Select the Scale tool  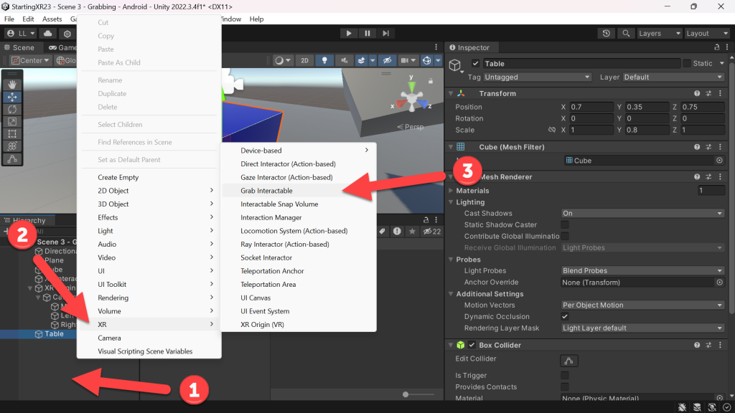point(12,122)
